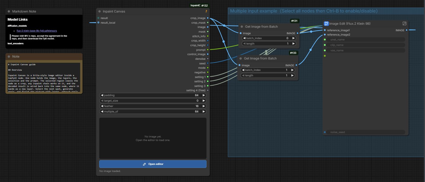The width and height of the screenshot is (425, 182).
Task: Increase target_size with its right arrow
Action: [x=204, y=101]
